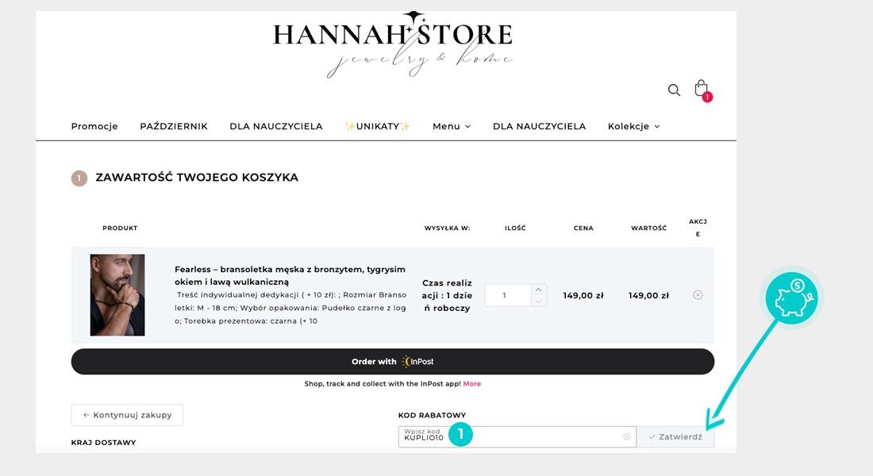The image size is (873, 476).
Task: Click the quantity input box
Action: [x=507, y=295]
